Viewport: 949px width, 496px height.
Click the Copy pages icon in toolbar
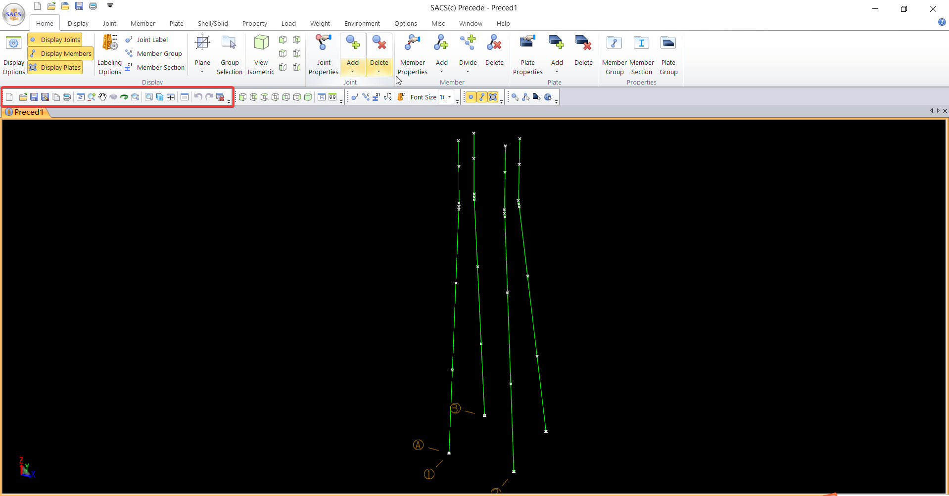56,97
